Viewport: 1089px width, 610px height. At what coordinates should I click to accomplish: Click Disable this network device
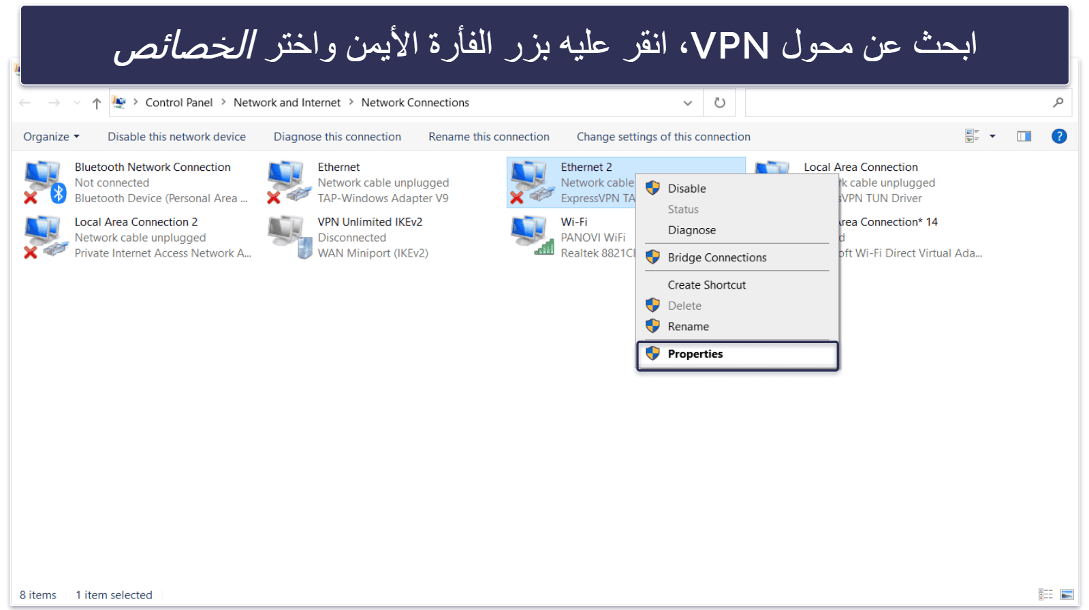pyautogui.click(x=176, y=137)
